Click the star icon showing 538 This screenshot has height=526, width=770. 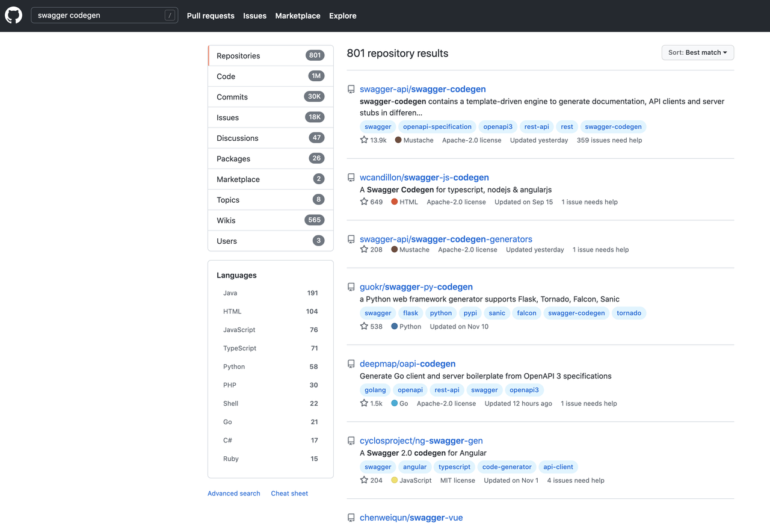coord(364,326)
